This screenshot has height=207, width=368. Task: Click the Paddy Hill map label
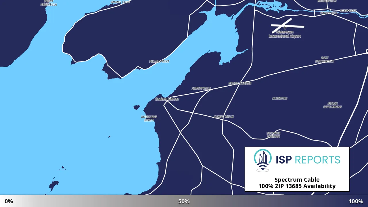click(329, 13)
